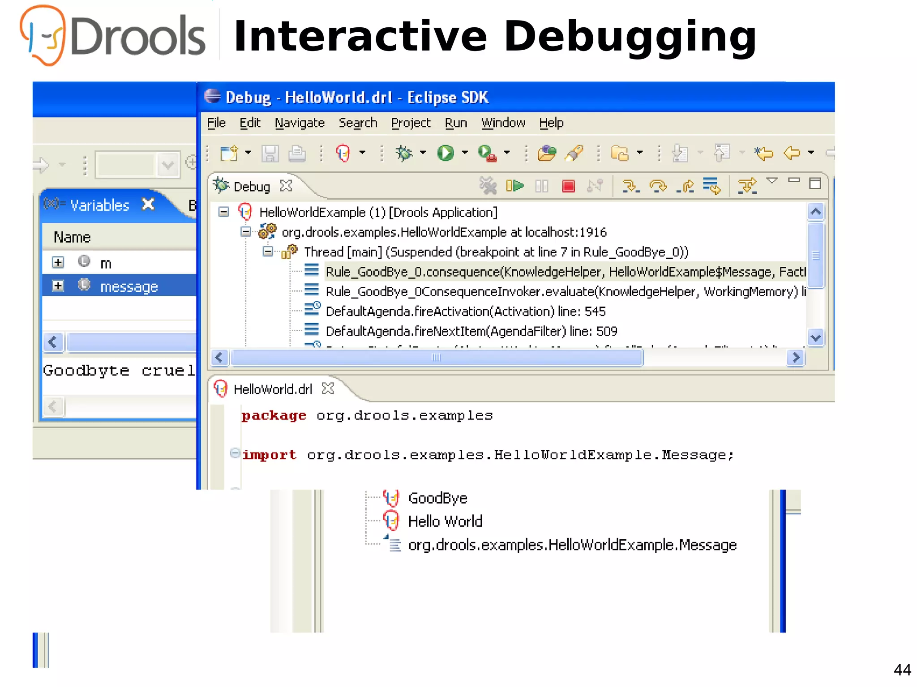Click the Last Edit Location arrow icon
917x687 pixels.
(764, 153)
